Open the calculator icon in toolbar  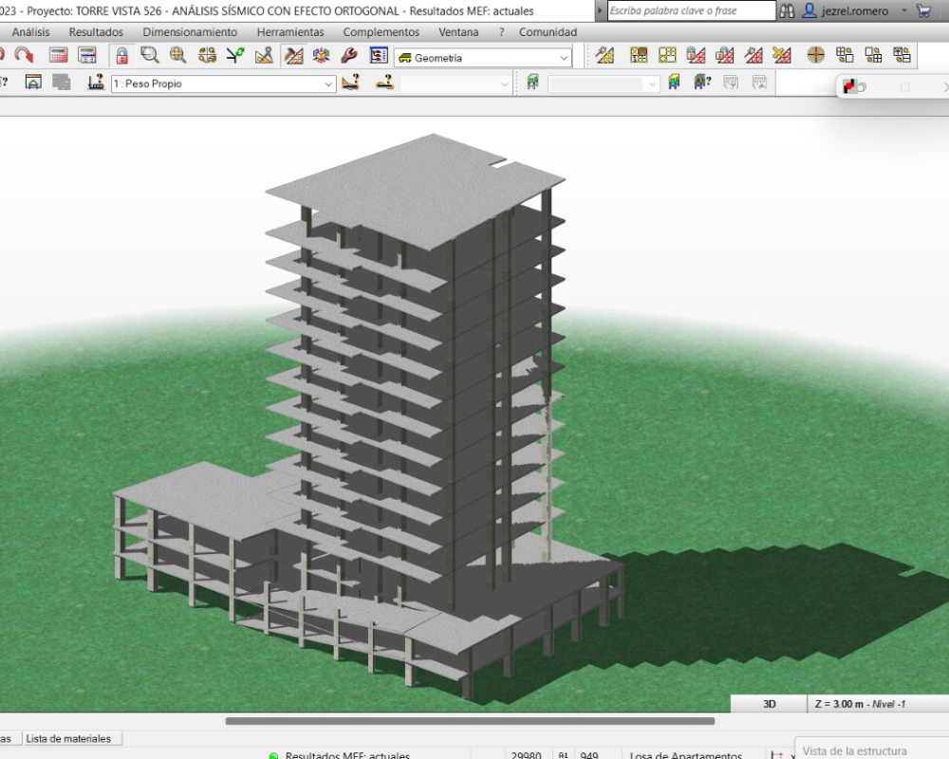[x=59, y=56]
